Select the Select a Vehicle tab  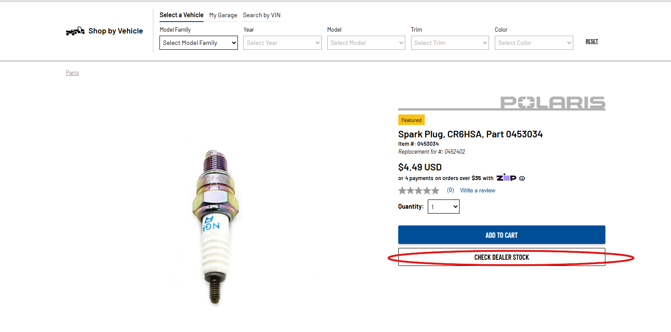coord(182,15)
